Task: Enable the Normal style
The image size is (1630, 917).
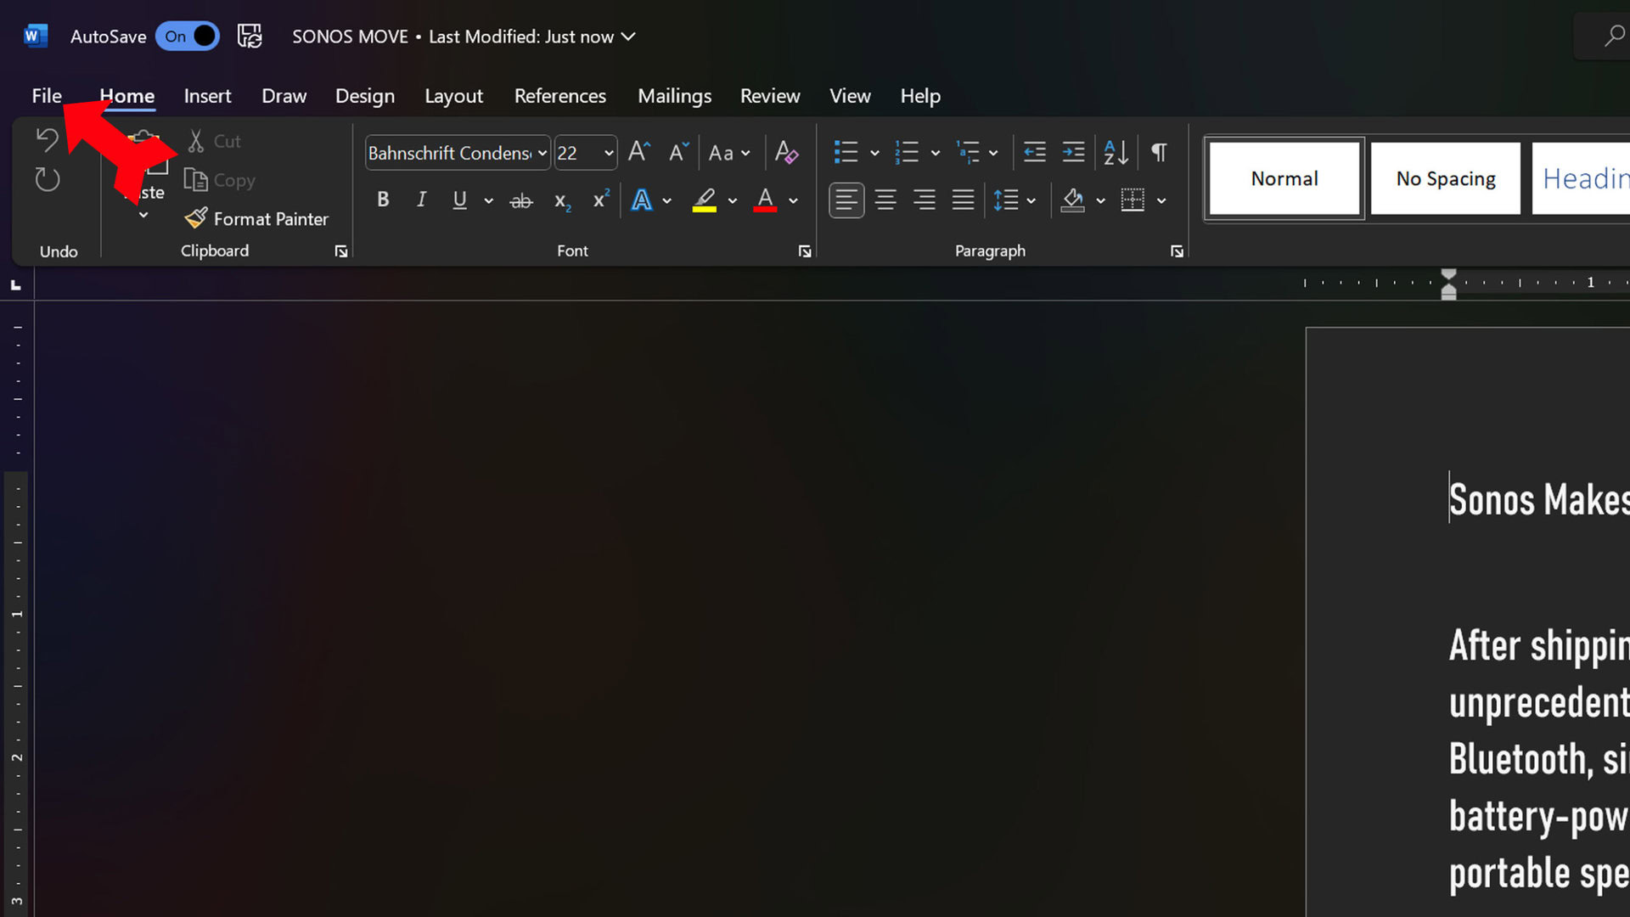Action: pyautogui.click(x=1284, y=178)
